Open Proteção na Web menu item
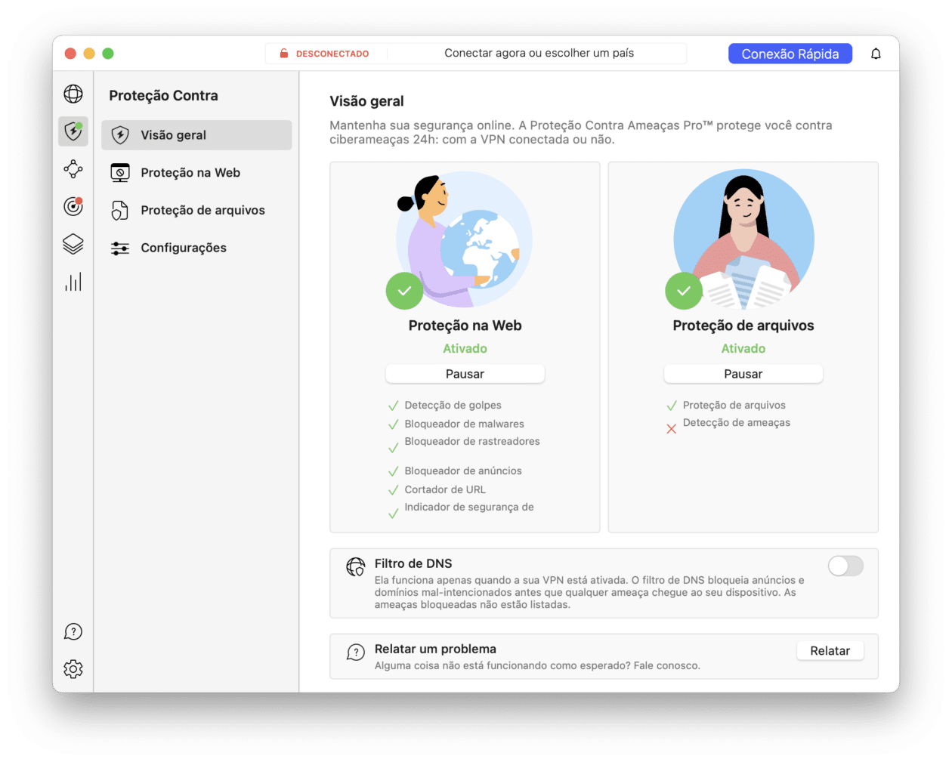952x762 pixels. 196,173
